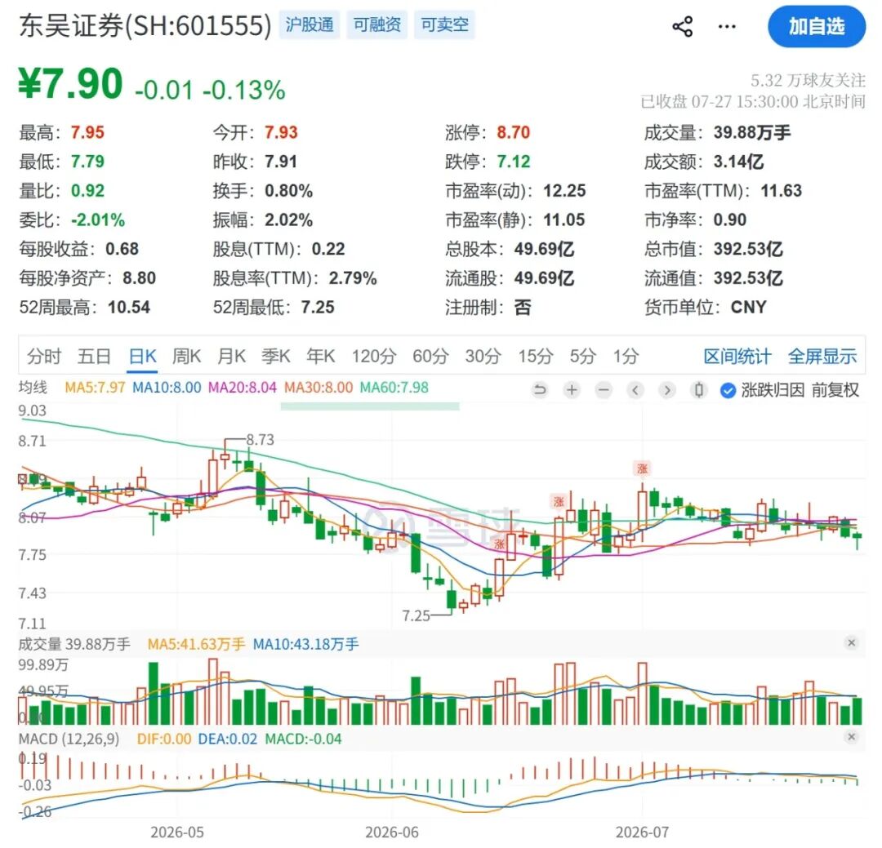Click the MA60:7.98 moving average label
This screenshot has height=848, width=882.
tap(394, 388)
